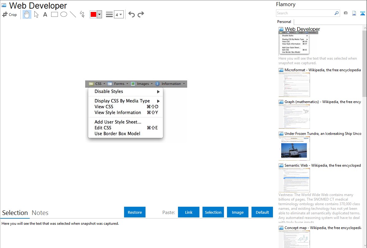Click the Default paste button
The image size is (367, 248).
[262, 212]
